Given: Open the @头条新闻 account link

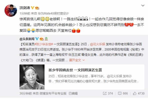Looking at the screenshot, I should tap(27, 39).
